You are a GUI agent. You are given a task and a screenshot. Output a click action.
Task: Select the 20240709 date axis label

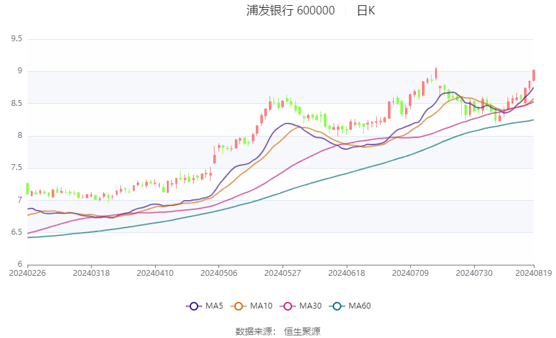410,273
